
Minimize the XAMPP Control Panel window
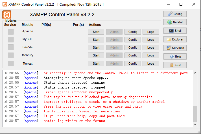click(168, 4)
